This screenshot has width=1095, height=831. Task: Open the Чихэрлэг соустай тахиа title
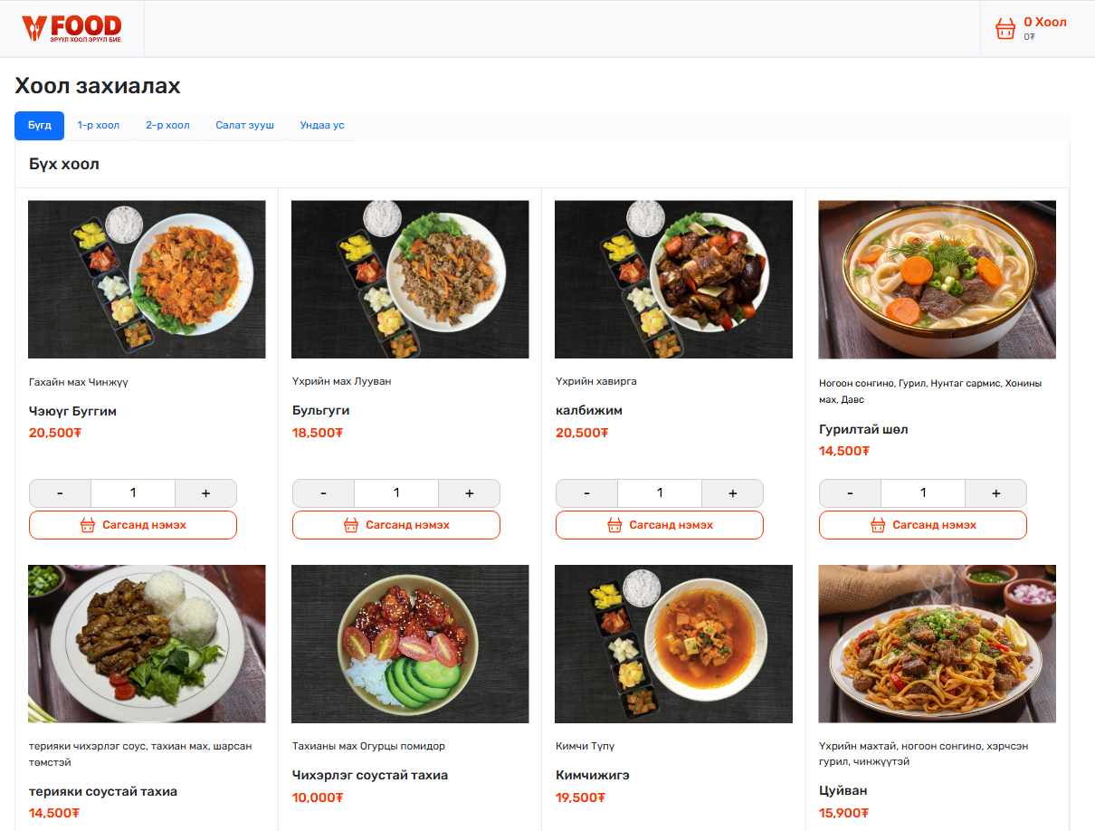369,775
